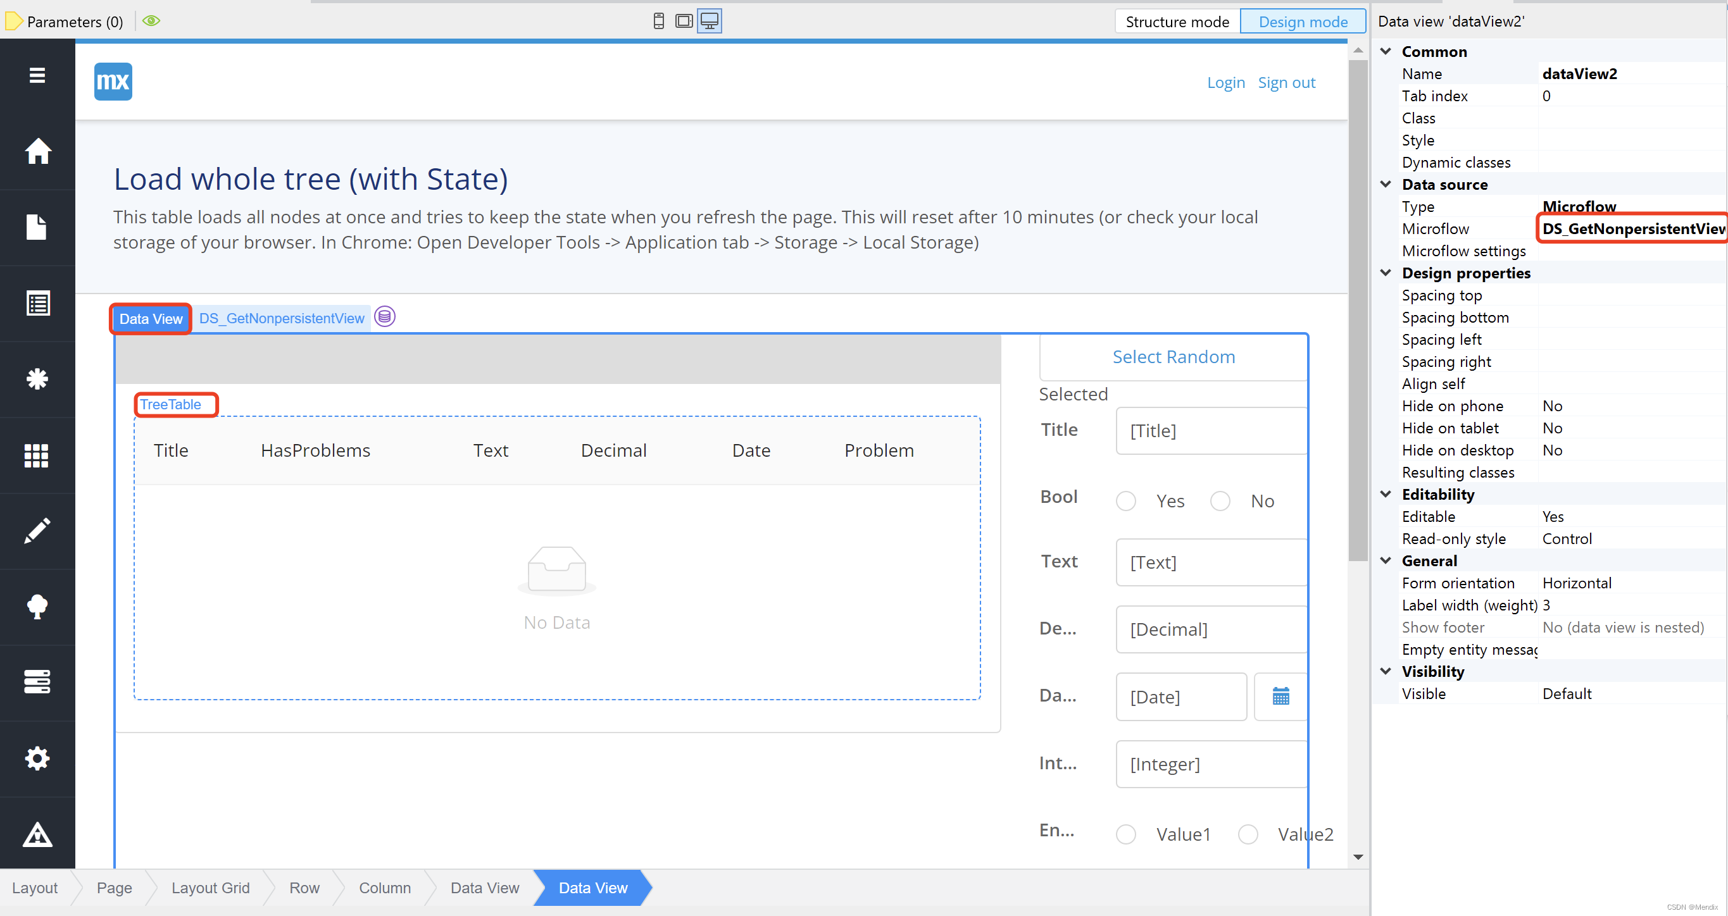Image resolution: width=1728 pixels, height=916 pixels.
Task: Switch to desktop device preview
Action: pos(709,21)
